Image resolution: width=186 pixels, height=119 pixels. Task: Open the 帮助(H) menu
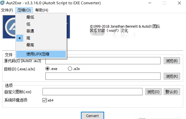(x=42, y=10)
